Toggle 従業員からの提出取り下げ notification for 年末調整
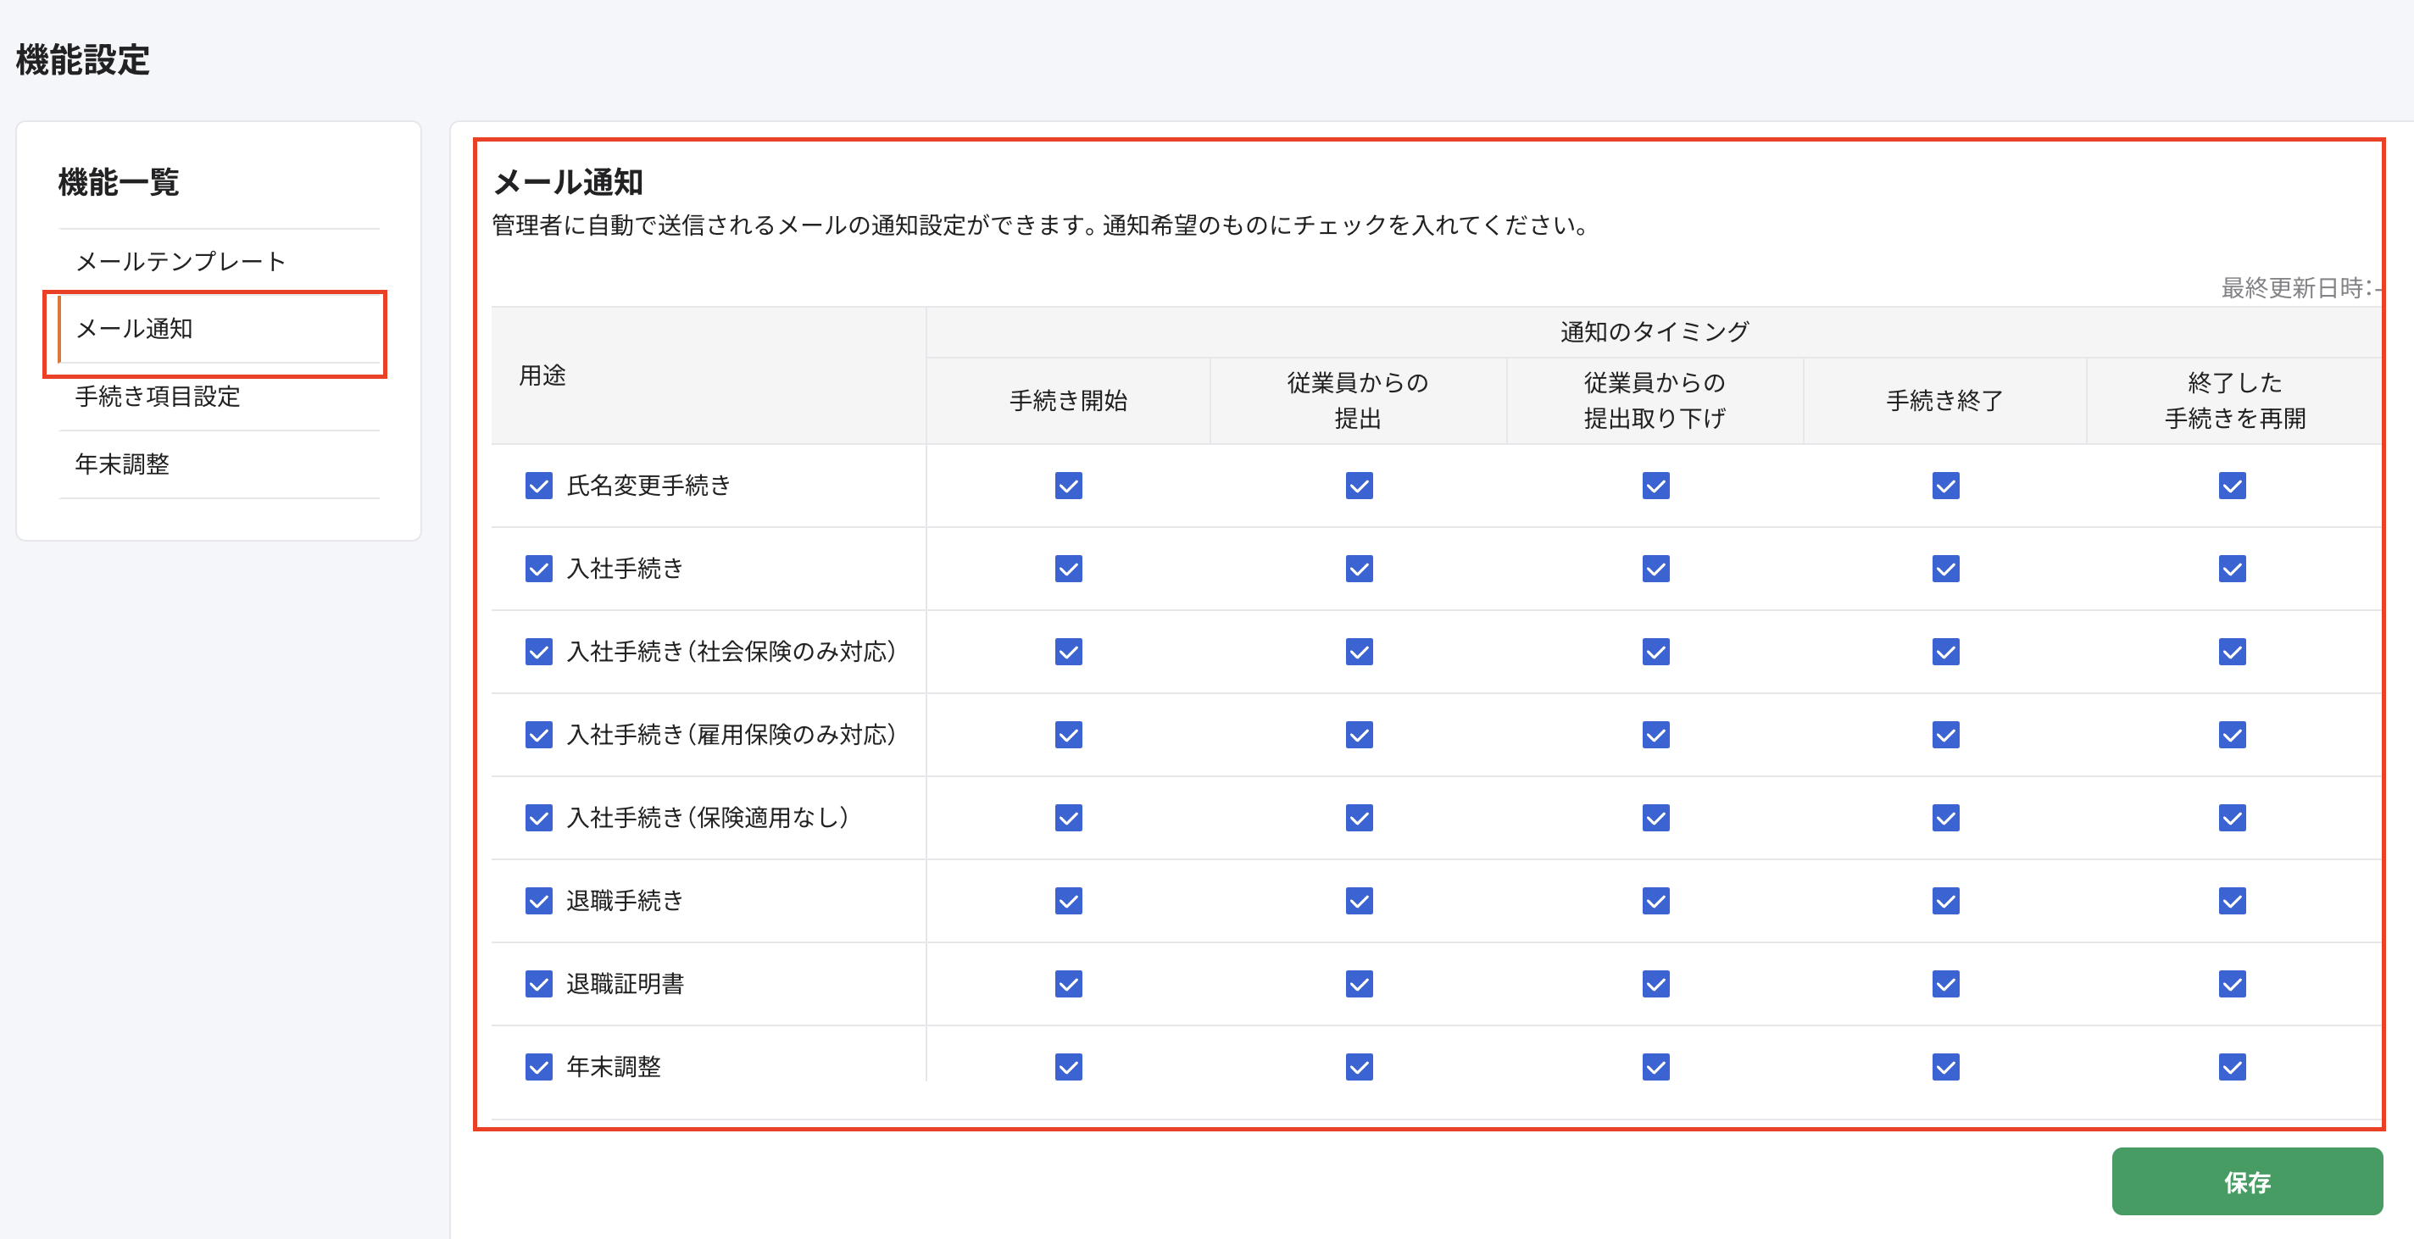The height and width of the screenshot is (1239, 2414). [x=1655, y=1067]
